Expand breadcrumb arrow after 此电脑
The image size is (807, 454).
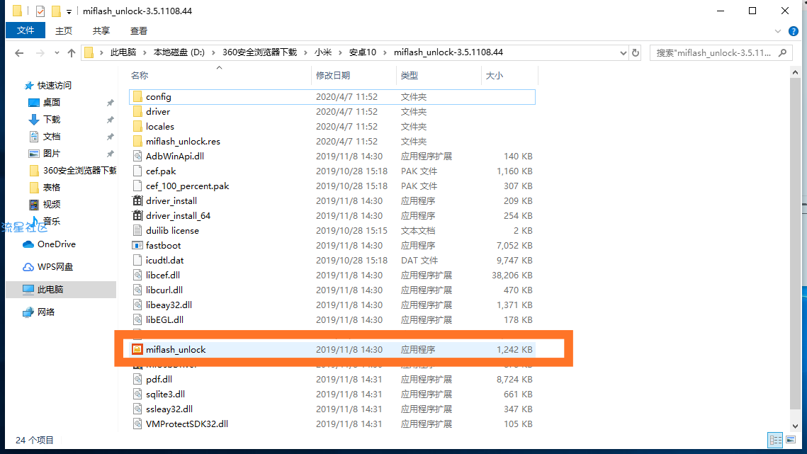pyautogui.click(x=145, y=52)
